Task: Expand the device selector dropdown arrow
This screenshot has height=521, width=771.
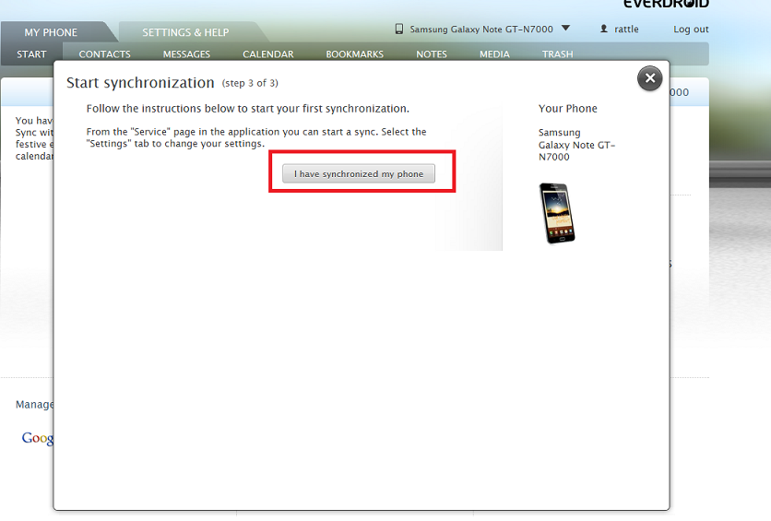Action: pos(565,28)
